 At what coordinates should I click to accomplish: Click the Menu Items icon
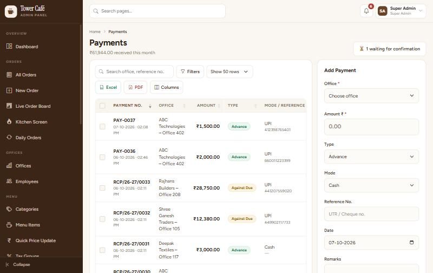(9, 225)
